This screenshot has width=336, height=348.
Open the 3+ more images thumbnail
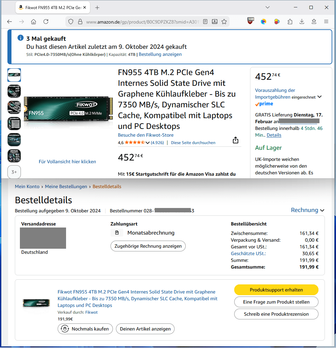pyautogui.click(x=14, y=172)
